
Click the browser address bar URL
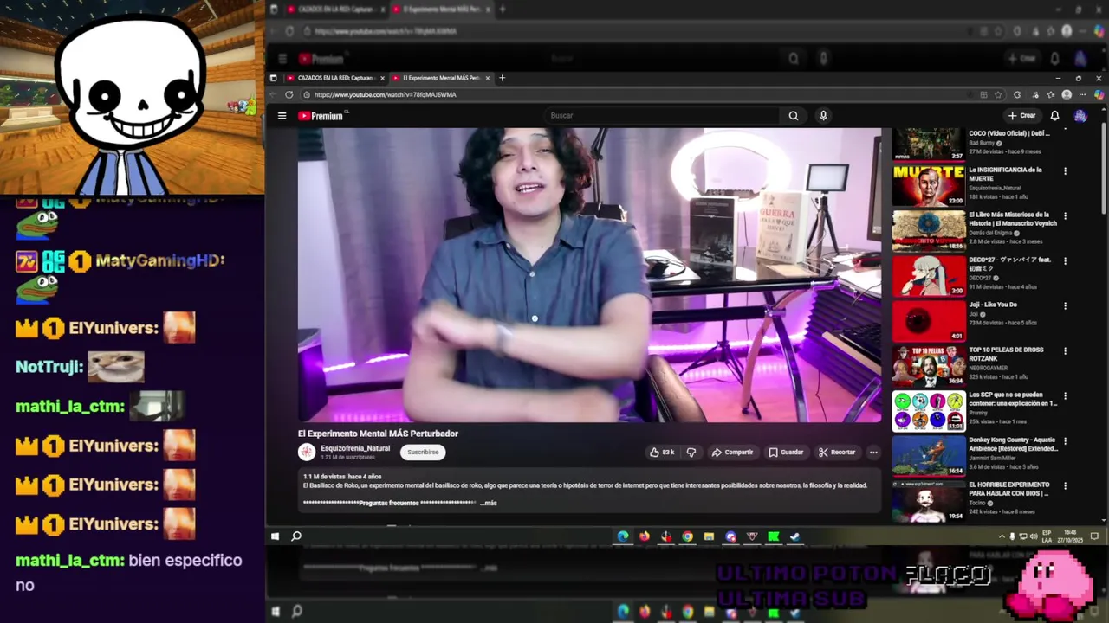click(386, 94)
